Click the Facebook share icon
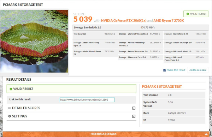This screenshot has height=137, width=212. tap(165, 70)
